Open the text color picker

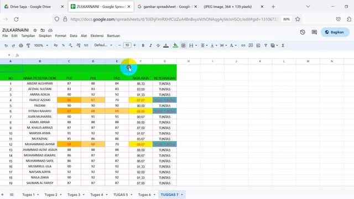coord(166,45)
